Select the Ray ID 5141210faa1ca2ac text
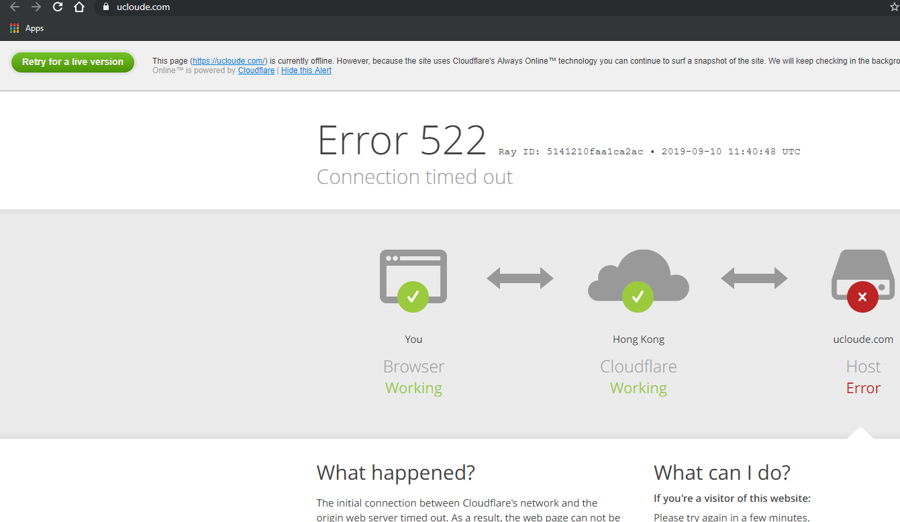900x522 pixels. pyautogui.click(x=570, y=152)
